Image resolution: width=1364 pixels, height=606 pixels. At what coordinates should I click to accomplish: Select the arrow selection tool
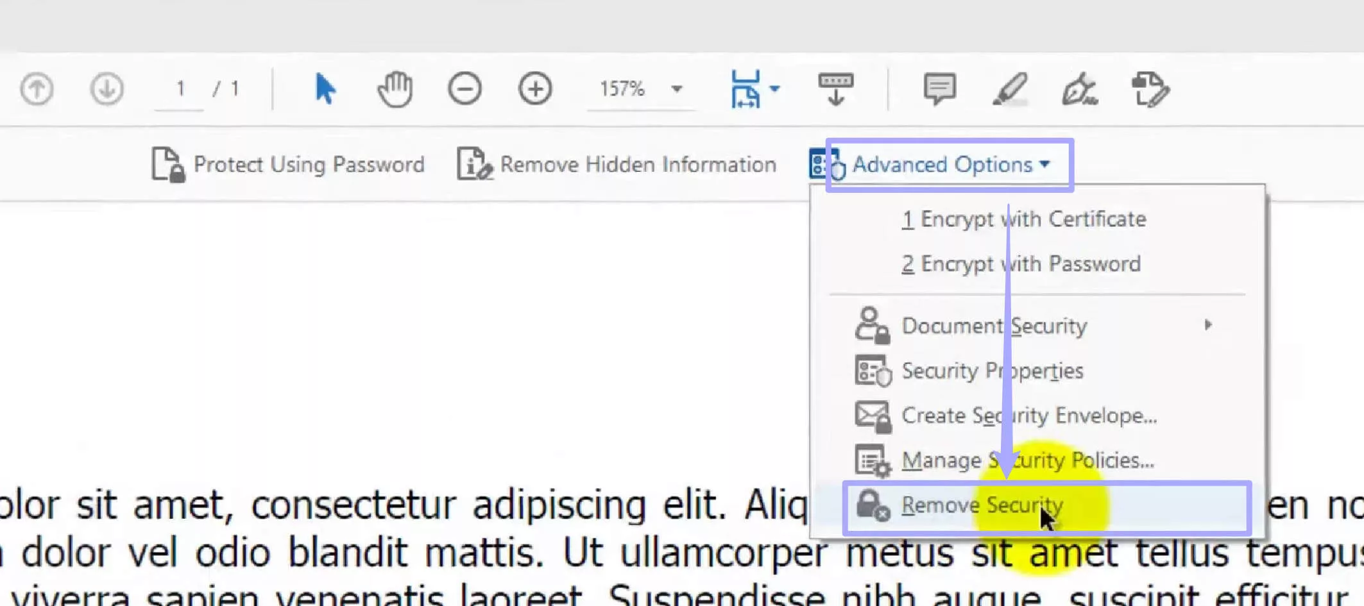click(x=325, y=90)
